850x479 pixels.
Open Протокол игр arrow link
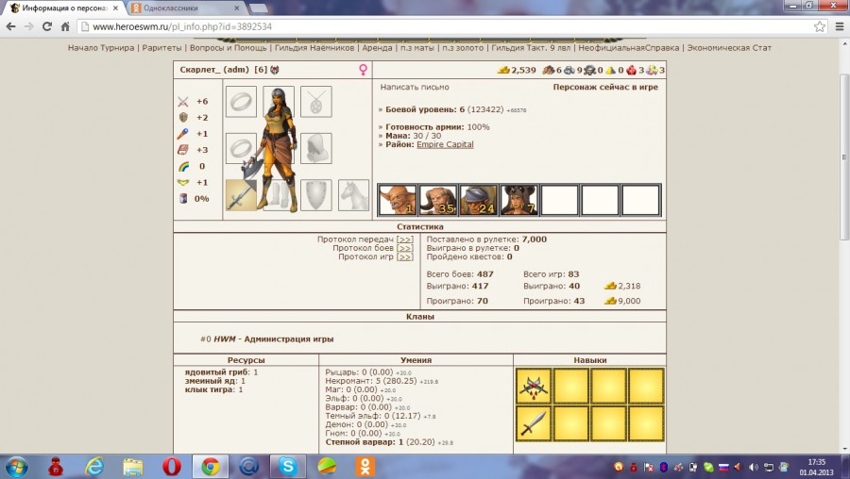click(x=405, y=256)
